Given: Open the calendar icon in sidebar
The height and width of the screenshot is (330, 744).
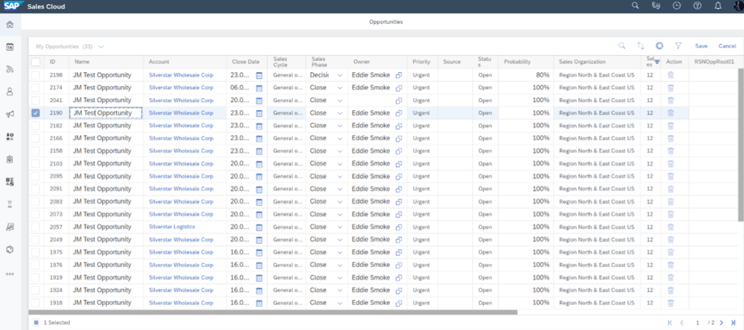Looking at the screenshot, I should click(x=10, y=47).
